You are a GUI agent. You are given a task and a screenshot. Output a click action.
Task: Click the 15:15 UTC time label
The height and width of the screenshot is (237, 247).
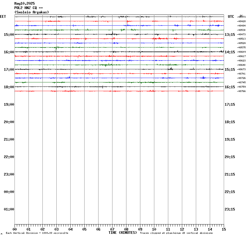[230, 70]
